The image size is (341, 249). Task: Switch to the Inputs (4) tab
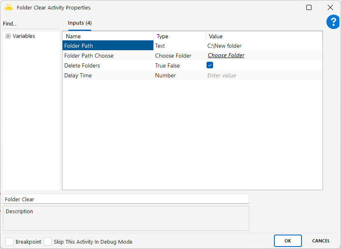click(79, 23)
